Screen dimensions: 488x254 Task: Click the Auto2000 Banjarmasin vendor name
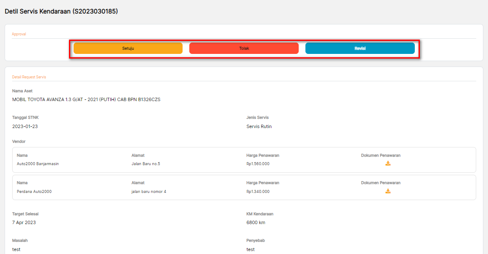coord(38,164)
